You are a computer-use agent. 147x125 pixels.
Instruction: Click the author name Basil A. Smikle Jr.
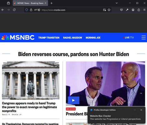[x=12, y=114]
